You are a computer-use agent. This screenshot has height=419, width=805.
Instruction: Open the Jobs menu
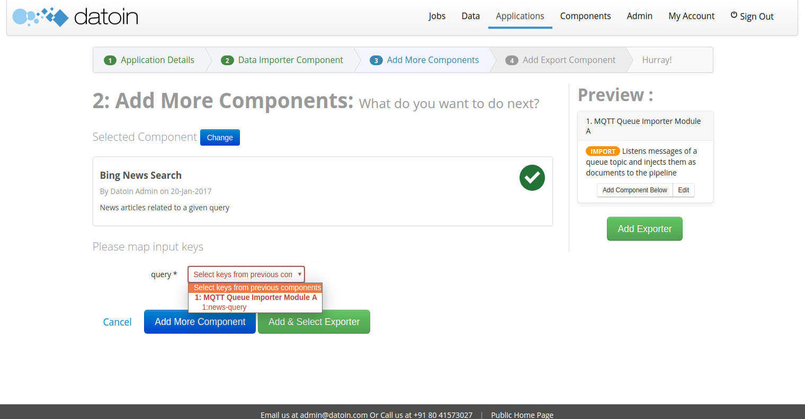tap(437, 16)
